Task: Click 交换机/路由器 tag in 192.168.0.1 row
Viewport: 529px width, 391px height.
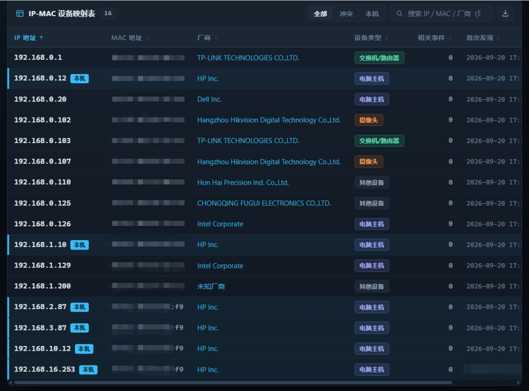Action: 379,58
